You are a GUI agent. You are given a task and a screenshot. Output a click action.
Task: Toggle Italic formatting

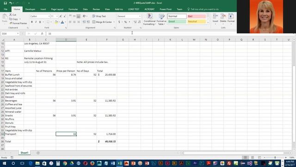click(36, 22)
